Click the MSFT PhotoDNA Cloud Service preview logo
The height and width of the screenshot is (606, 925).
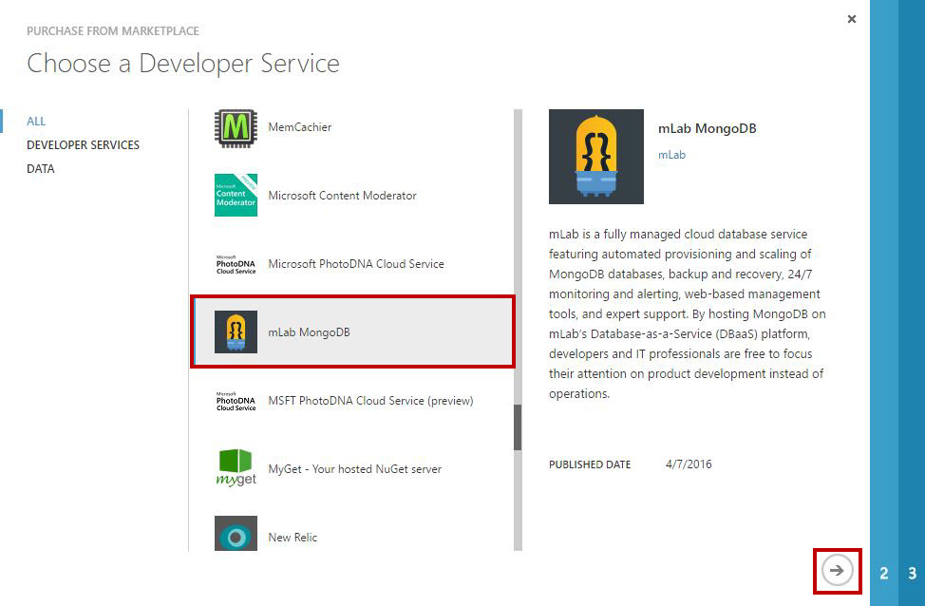click(x=236, y=401)
